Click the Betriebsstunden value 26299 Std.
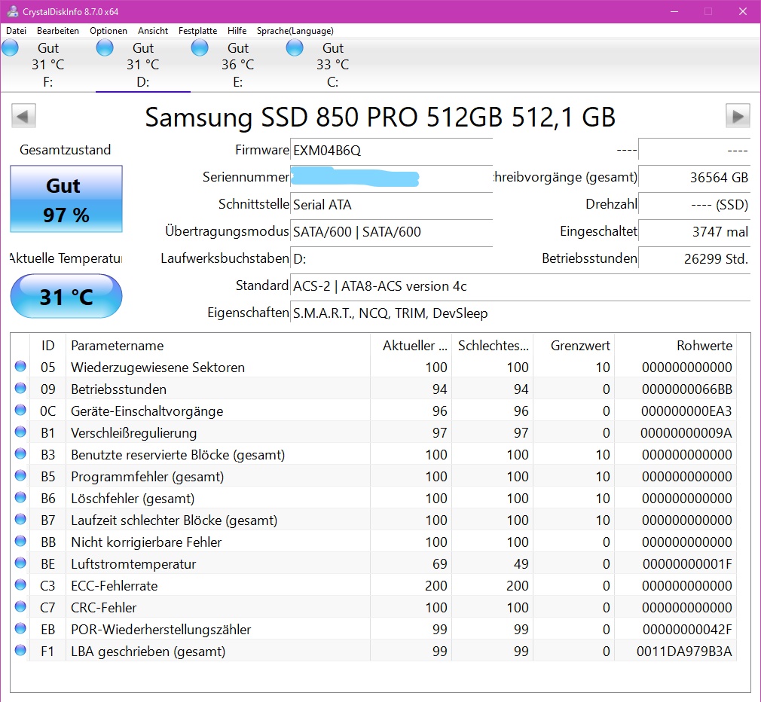 point(695,259)
